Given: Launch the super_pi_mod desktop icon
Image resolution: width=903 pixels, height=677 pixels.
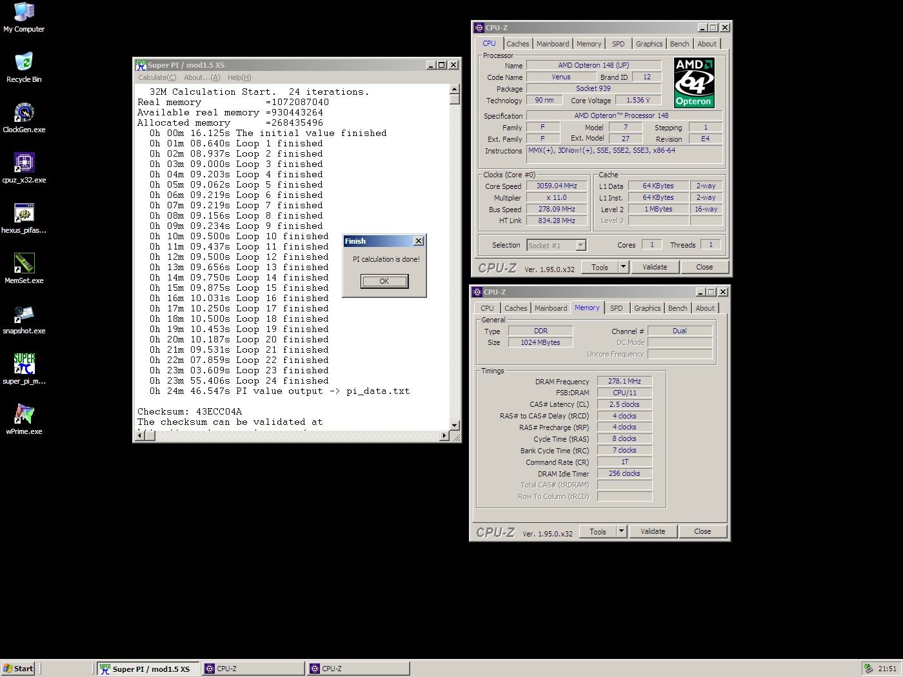Looking at the screenshot, I should tap(24, 369).
